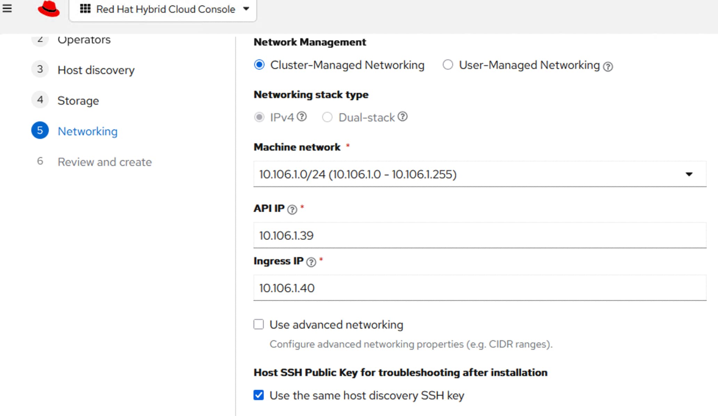Click the Red Hat logo
The image size is (718, 416).
49,9
